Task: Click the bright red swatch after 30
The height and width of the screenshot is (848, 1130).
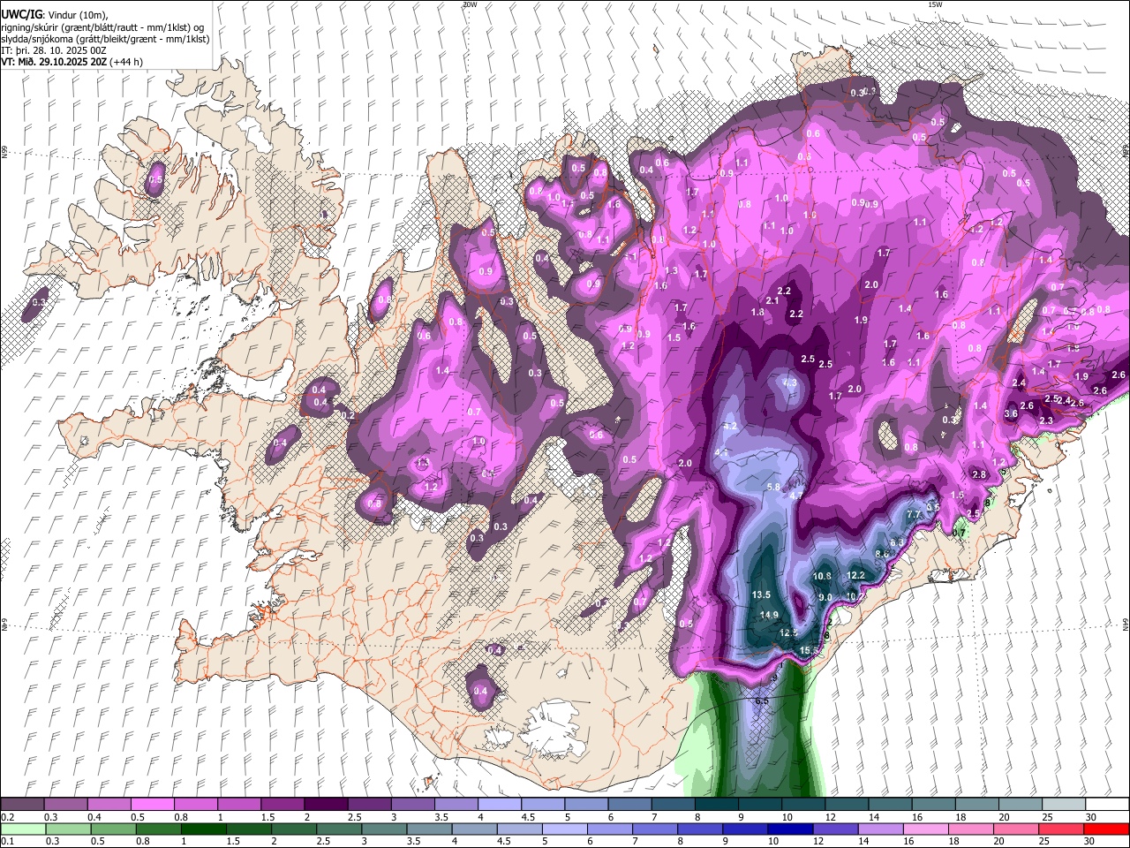Action: click(x=1106, y=829)
